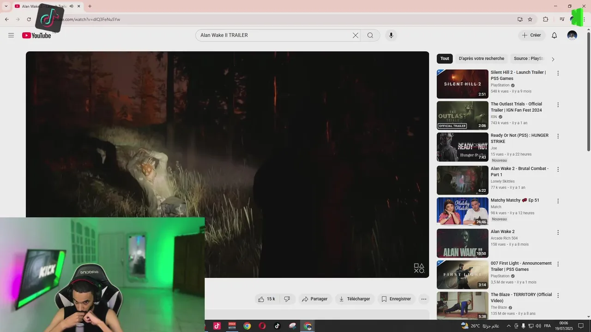Open Alan Wake 2 Brutal Combat thumbnail
This screenshot has width=591, height=332.
tap(462, 180)
